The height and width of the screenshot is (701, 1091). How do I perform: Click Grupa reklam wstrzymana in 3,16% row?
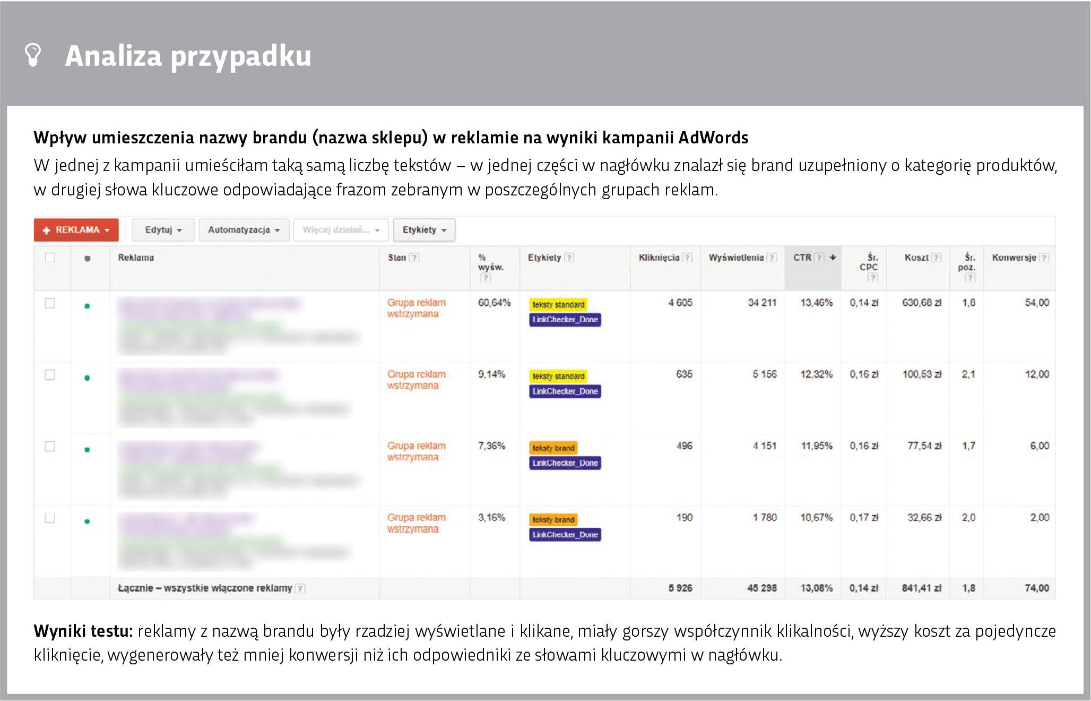[417, 524]
